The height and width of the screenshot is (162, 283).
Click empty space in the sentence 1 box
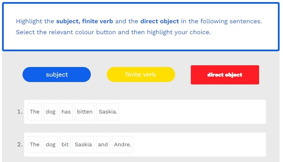(191, 112)
